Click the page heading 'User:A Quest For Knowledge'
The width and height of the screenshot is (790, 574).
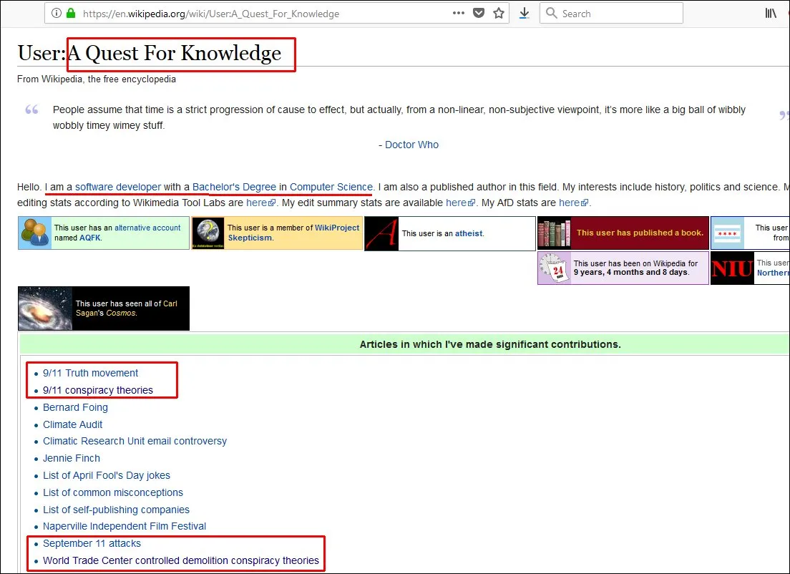coord(149,53)
